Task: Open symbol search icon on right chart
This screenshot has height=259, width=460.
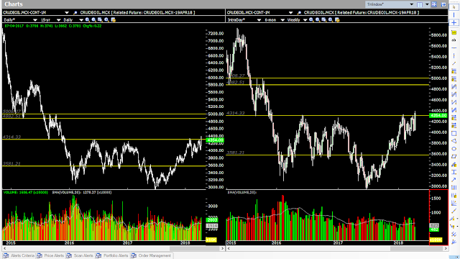Action: pos(299,13)
